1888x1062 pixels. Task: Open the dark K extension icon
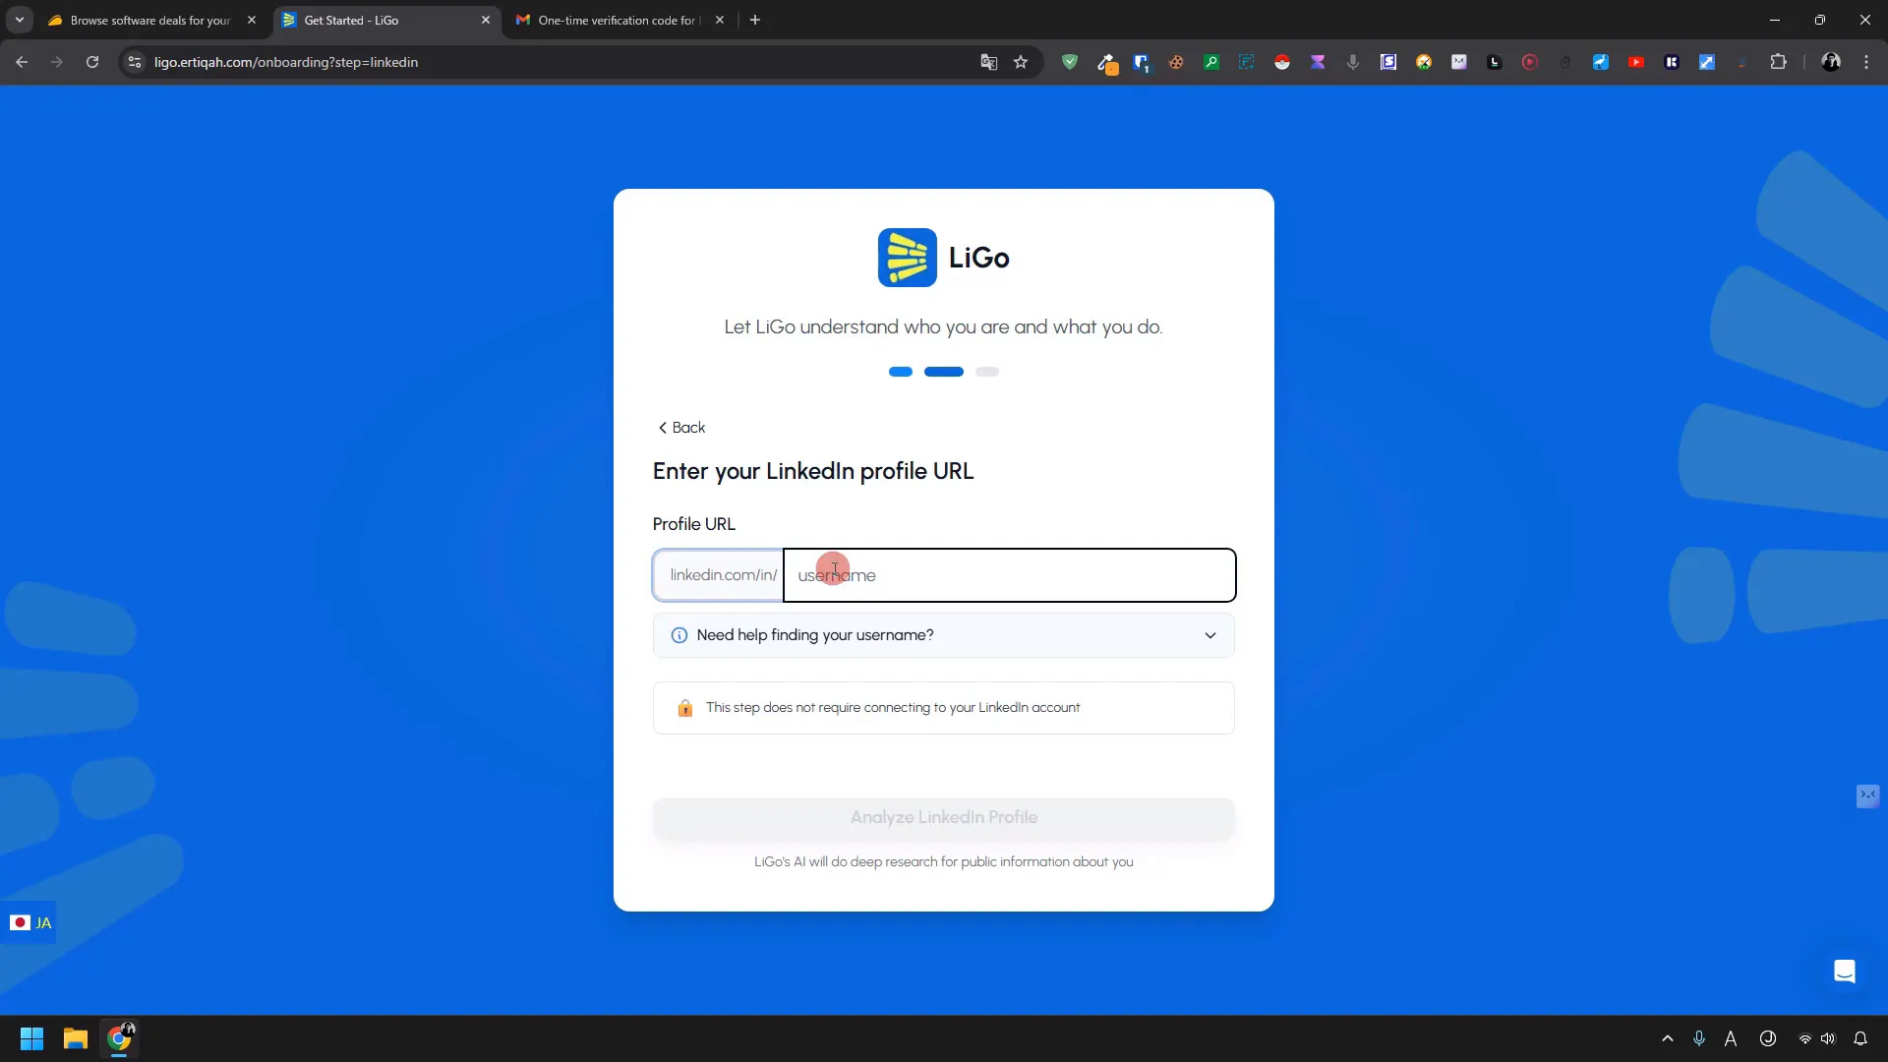(x=1672, y=62)
